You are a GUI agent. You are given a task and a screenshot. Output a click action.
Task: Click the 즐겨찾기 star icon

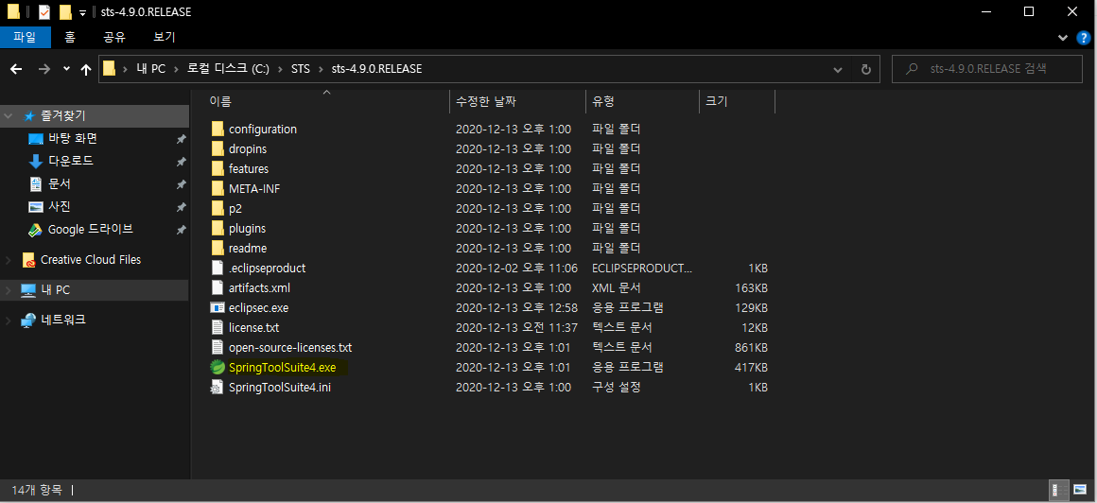[29, 116]
